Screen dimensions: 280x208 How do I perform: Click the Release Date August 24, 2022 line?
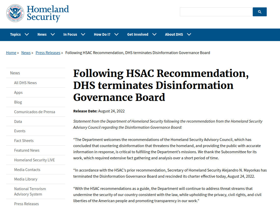(x=99, y=111)
